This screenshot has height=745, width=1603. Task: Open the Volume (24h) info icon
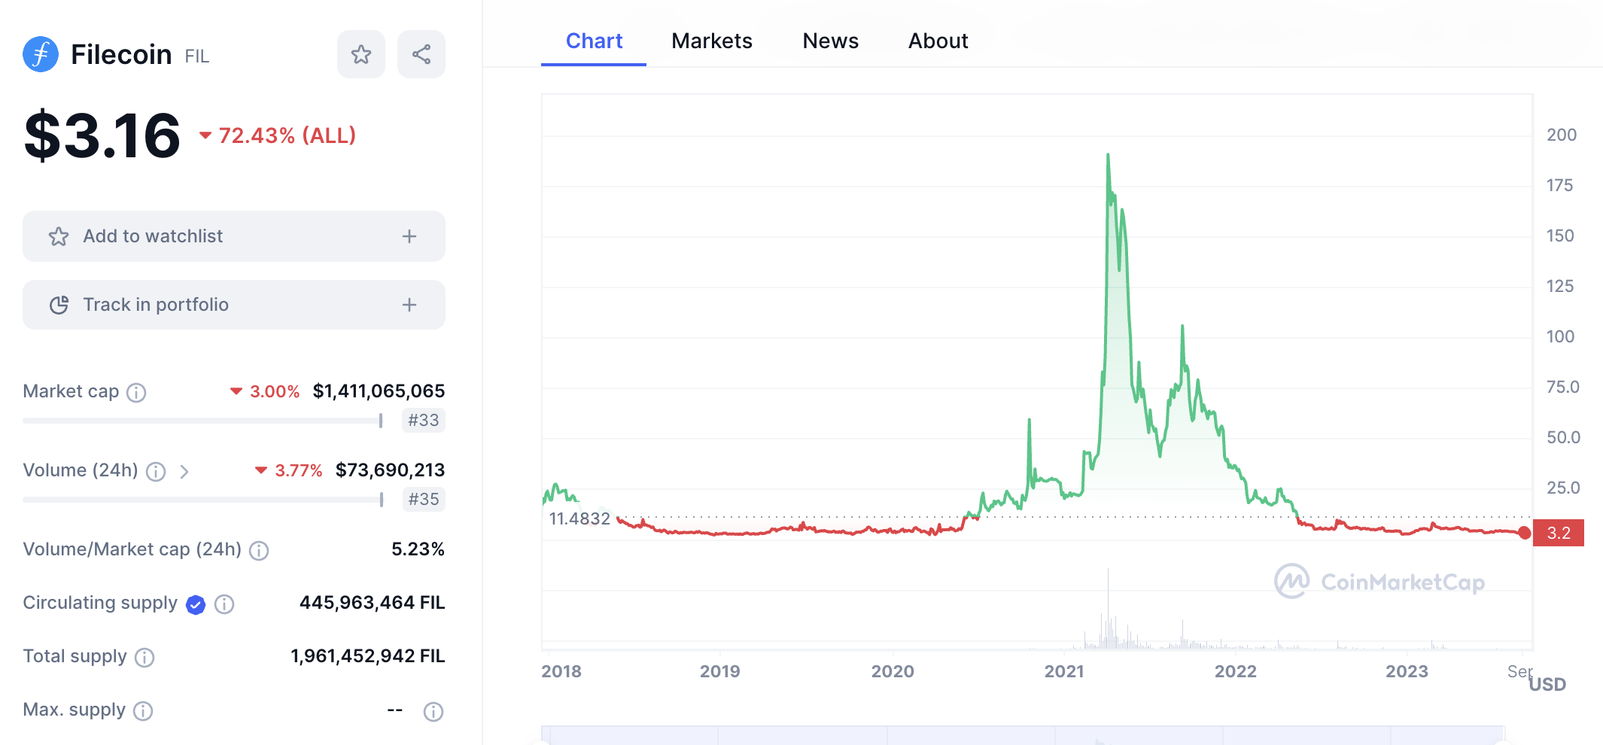[x=156, y=471]
